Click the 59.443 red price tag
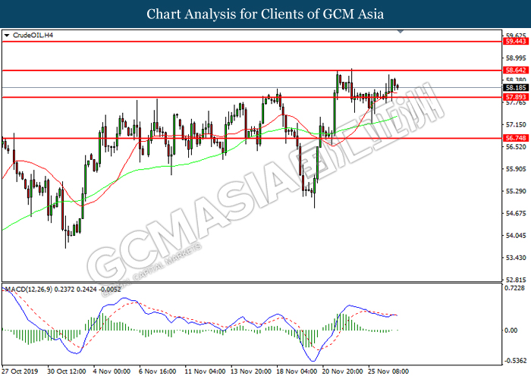The image size is (531, 379). pos(516,42)
